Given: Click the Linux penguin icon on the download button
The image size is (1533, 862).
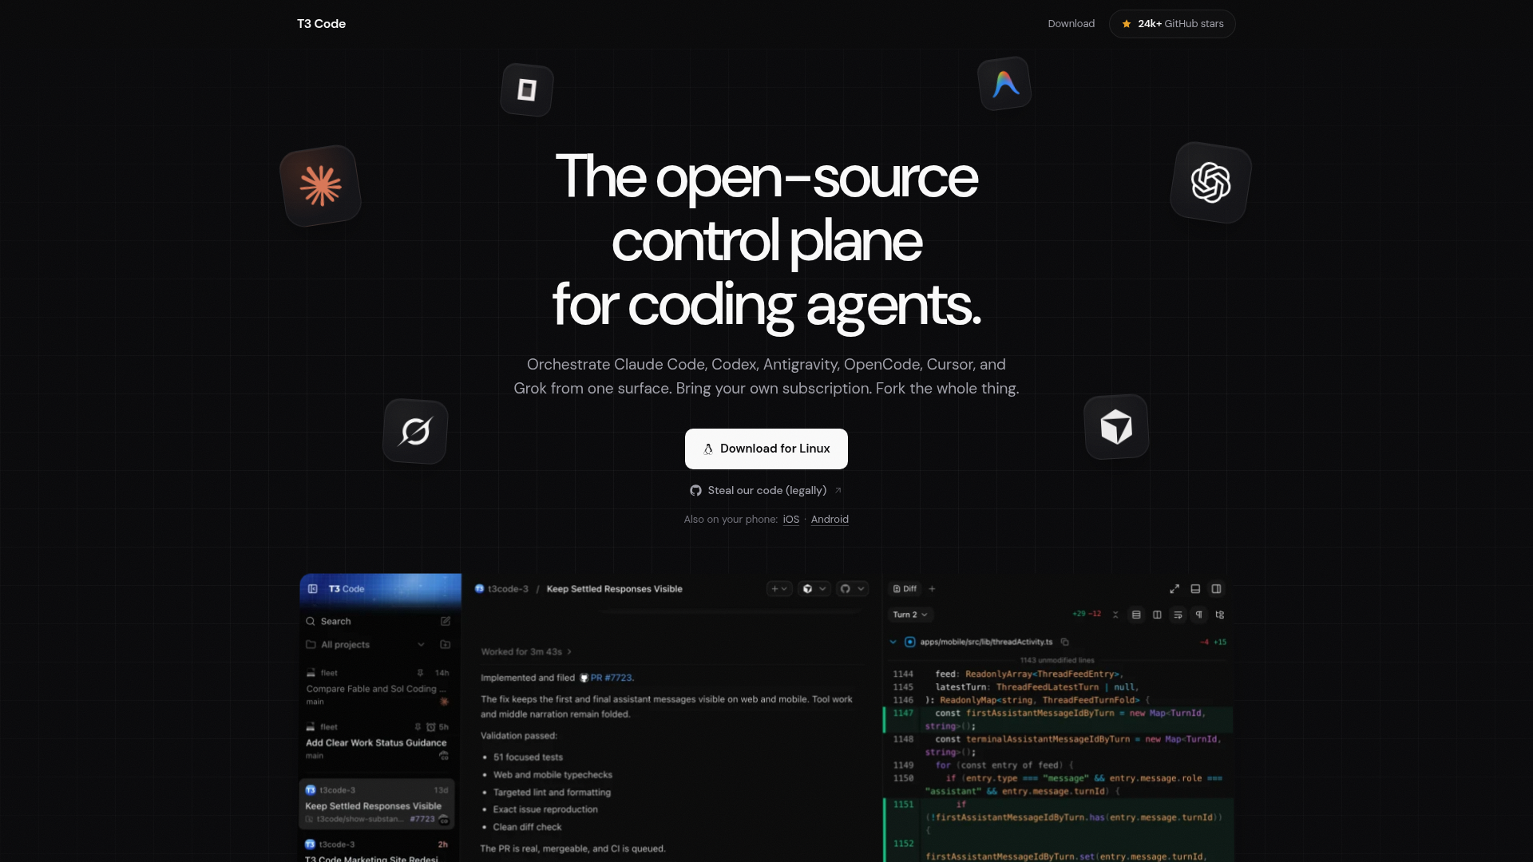Looking at the screenshot, I should click(707, 449).
